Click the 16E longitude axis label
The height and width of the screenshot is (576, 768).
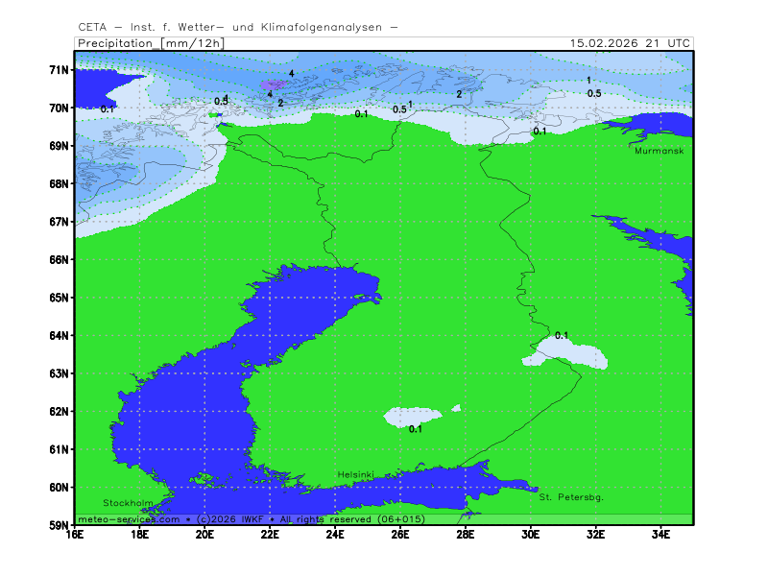[75, 535]
